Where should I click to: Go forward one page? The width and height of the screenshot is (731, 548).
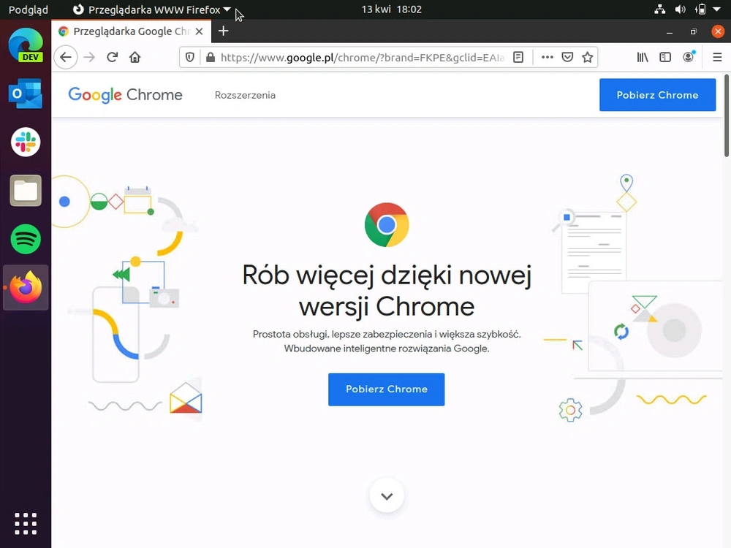[89, 57]
